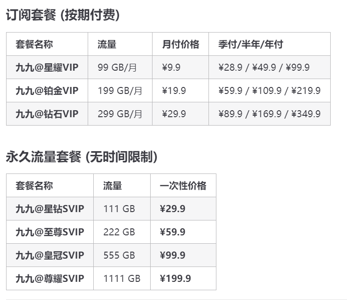The width and height of the screenshot is (347, 300).
Task: Select the 九九@铂金VIP plan cell
Action: [47, 91]
